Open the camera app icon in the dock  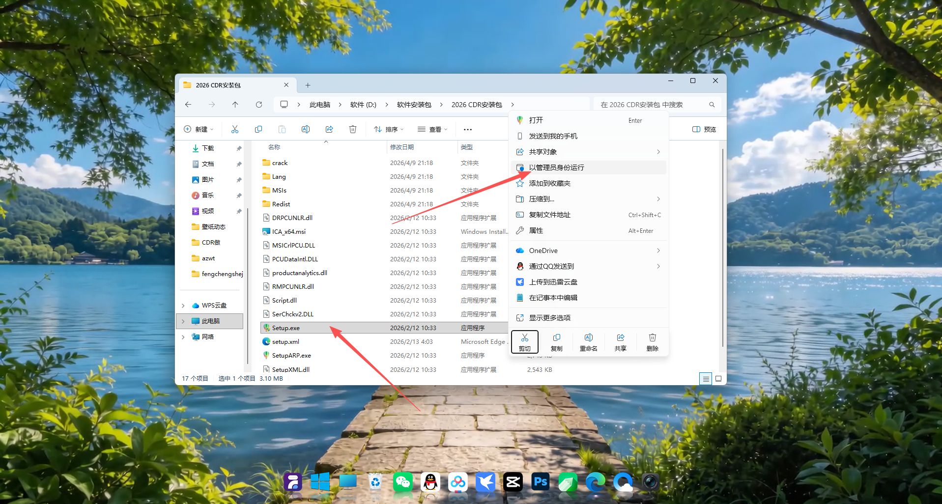651,482
